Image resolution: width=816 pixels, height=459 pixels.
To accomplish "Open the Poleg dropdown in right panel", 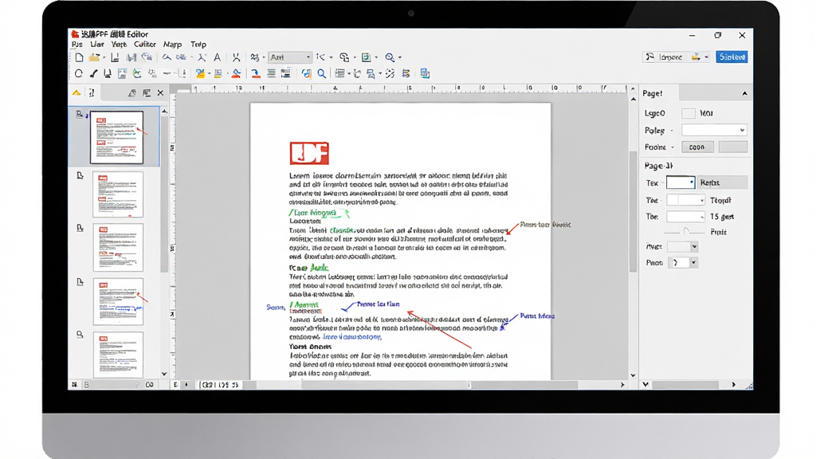I will (715, 130).
